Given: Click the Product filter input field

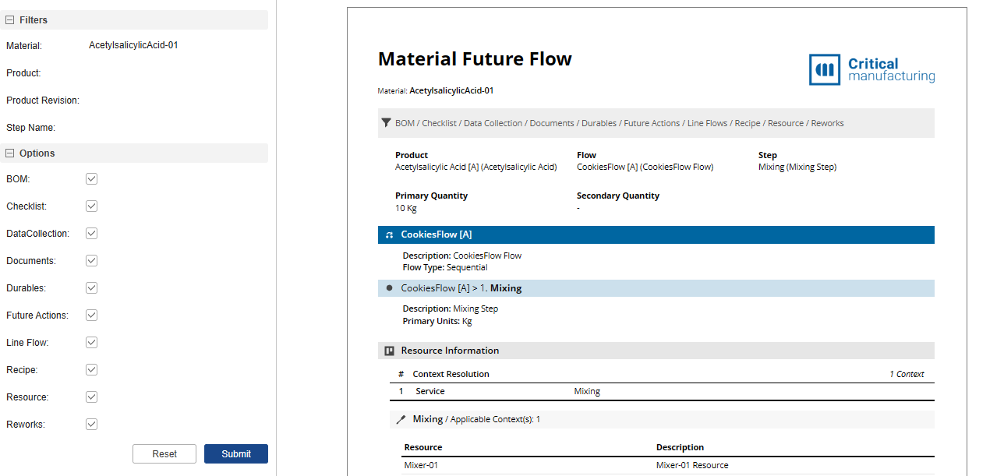Looking at the screenshot, I should click(156, 72).
